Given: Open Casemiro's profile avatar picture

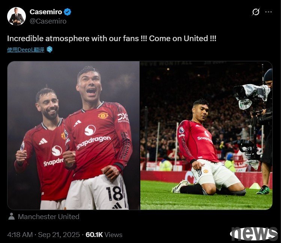Looking at the screenshot, I should 17,16.
